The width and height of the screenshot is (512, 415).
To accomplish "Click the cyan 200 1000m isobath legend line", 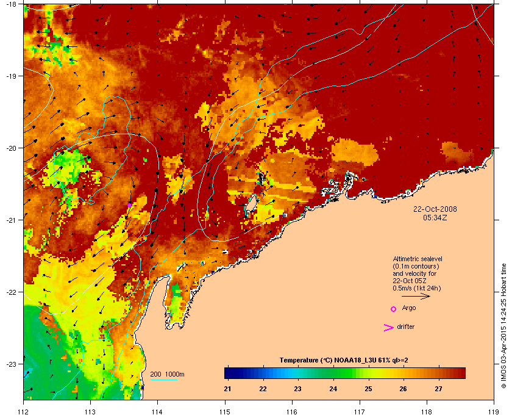I will (163, 380).
